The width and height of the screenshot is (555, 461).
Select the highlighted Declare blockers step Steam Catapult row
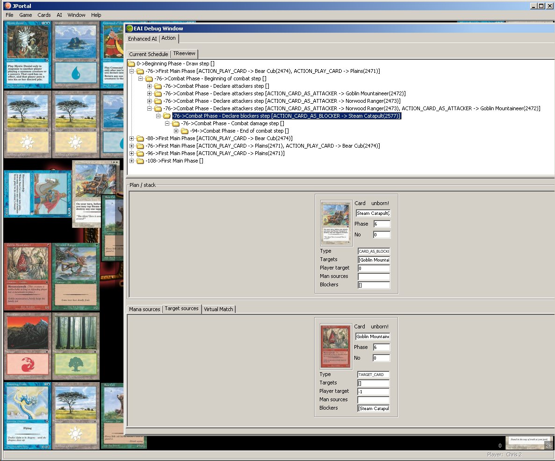tap(287, 116)
